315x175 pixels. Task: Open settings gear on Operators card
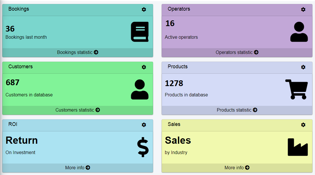[303, 9]
